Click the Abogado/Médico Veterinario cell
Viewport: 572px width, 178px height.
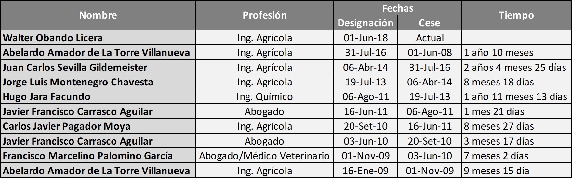pos(264,156)
